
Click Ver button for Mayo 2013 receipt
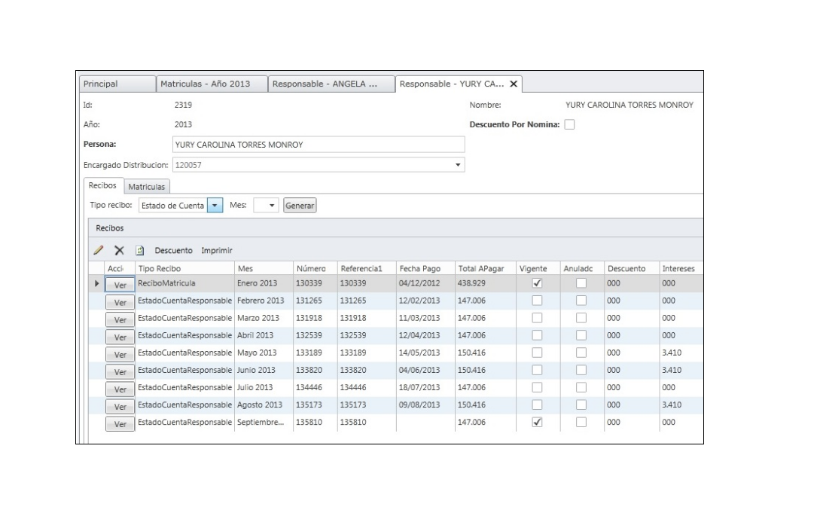tap(117, 354)
